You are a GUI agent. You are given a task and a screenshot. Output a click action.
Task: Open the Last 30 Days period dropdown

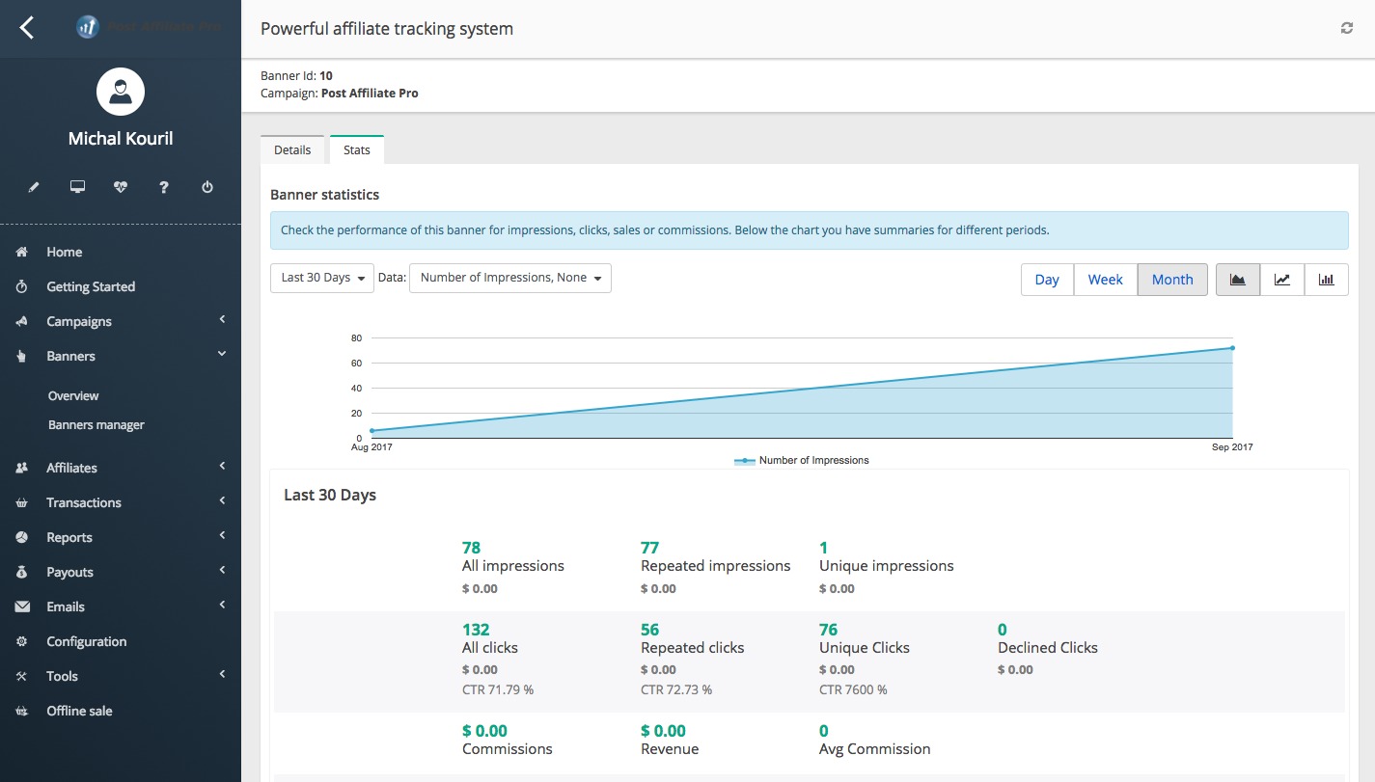(x=321, y=278)
